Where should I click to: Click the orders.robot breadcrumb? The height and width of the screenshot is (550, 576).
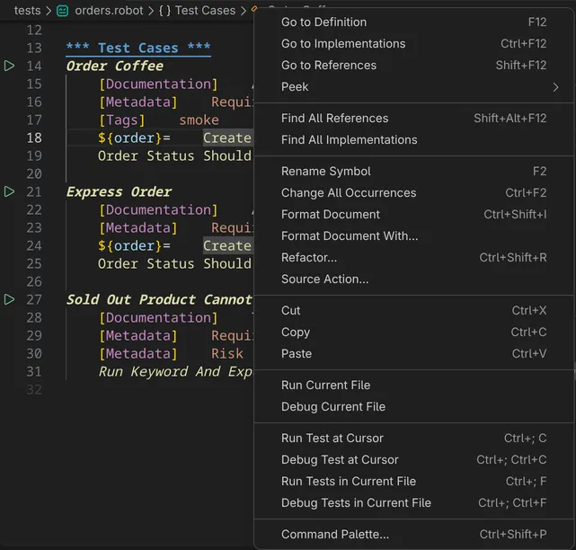pyautogui.click(x=109, y=11)
